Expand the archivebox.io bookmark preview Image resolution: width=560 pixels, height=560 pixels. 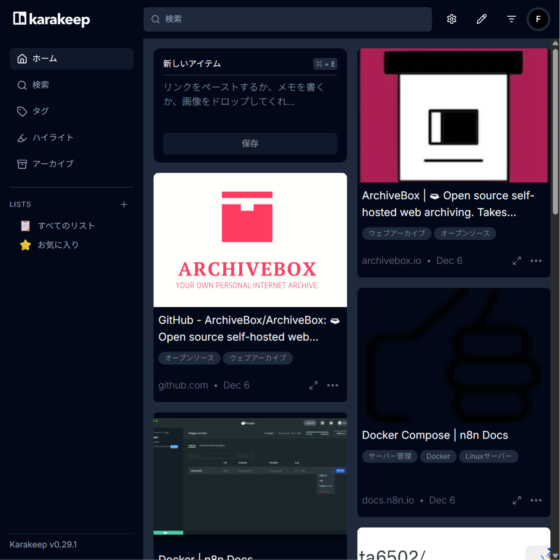pyautogui.click(x=517, y=260)
